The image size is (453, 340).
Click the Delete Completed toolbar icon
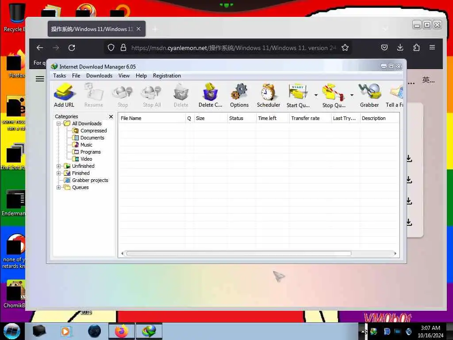click(x=210, y=95)
